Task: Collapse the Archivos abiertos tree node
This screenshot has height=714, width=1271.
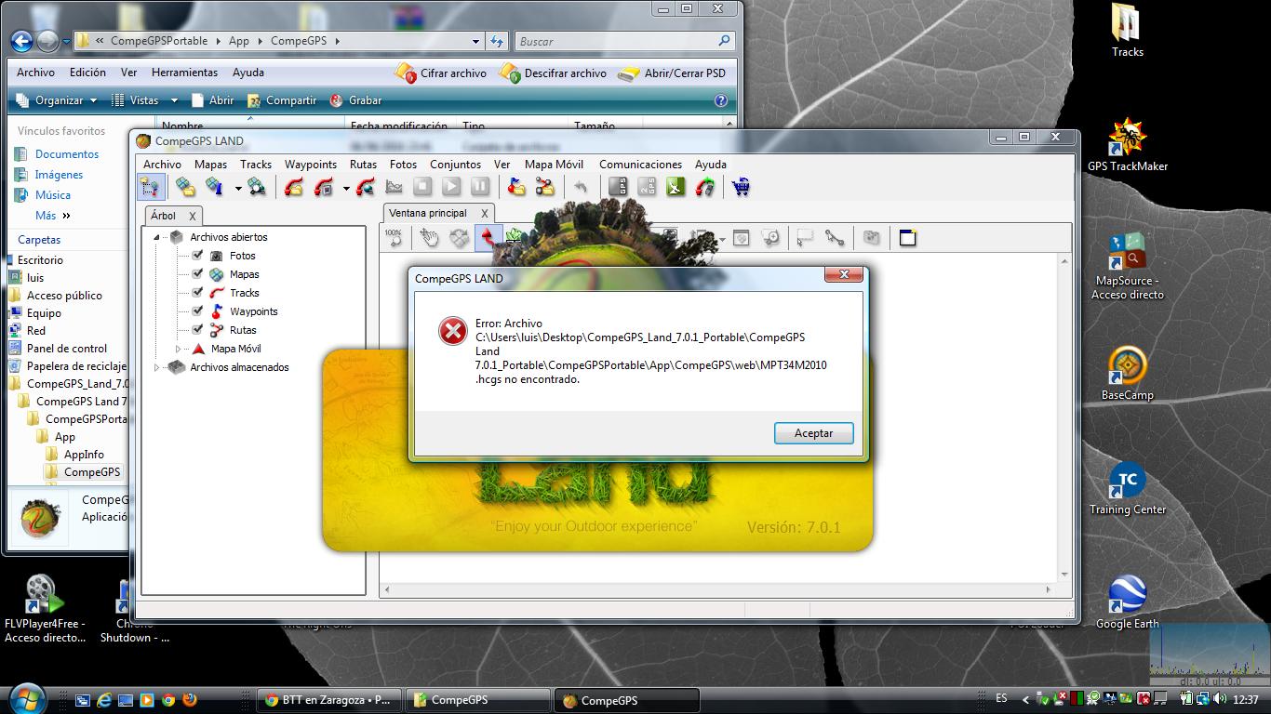Action: 157,237
